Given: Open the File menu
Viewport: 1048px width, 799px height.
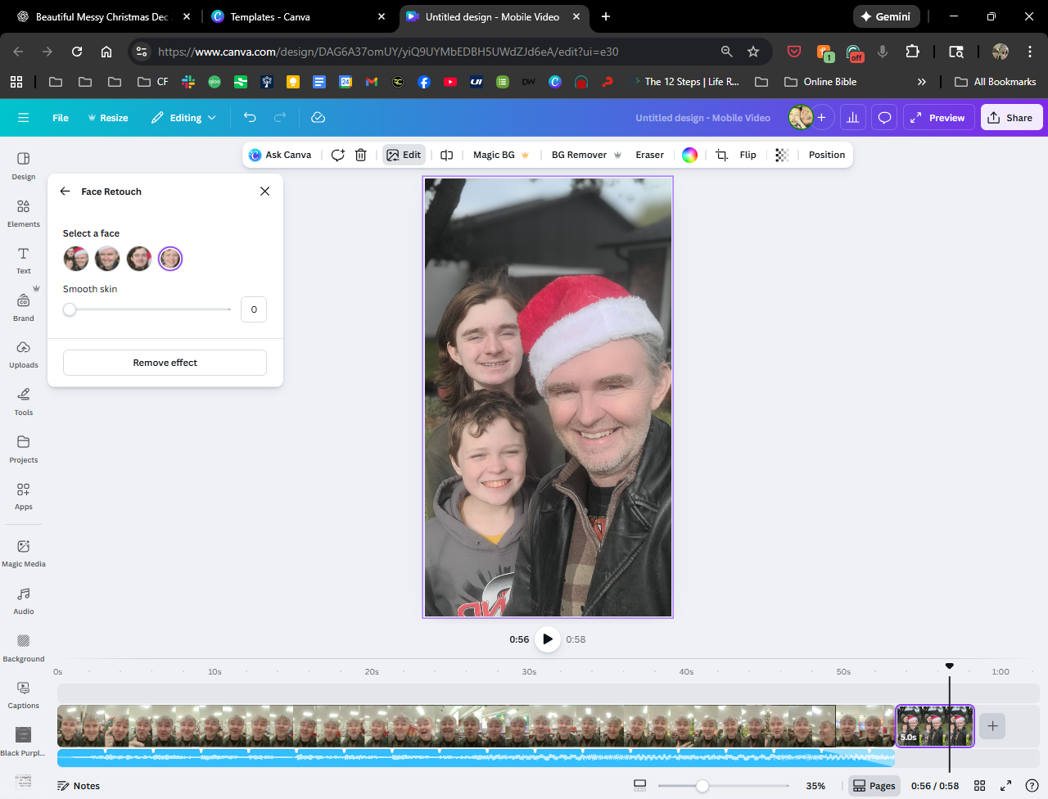Looking at the screenshot, I should pos(61,118).
